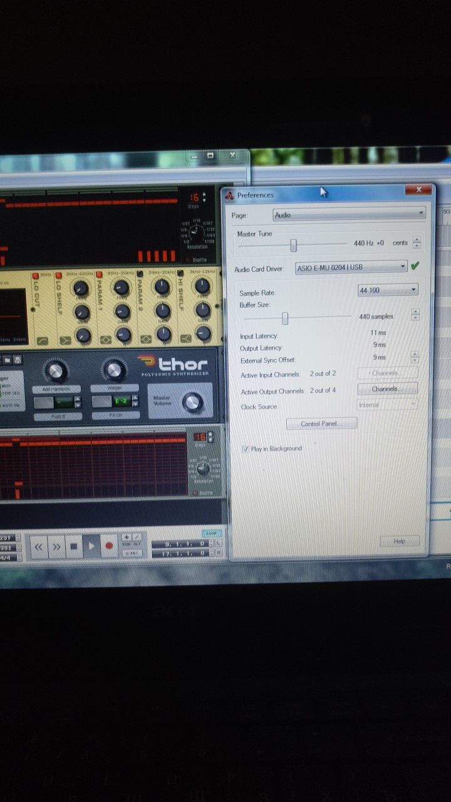
Task: Adjust the Master Tune slider handle
Action: [x=293, y=245]
